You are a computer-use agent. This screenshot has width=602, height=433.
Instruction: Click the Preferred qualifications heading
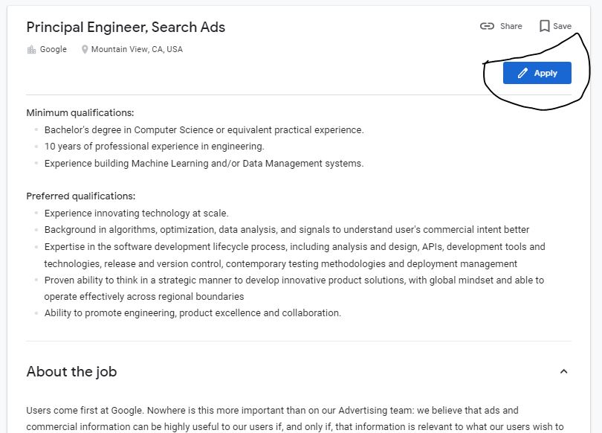point(81,196)
